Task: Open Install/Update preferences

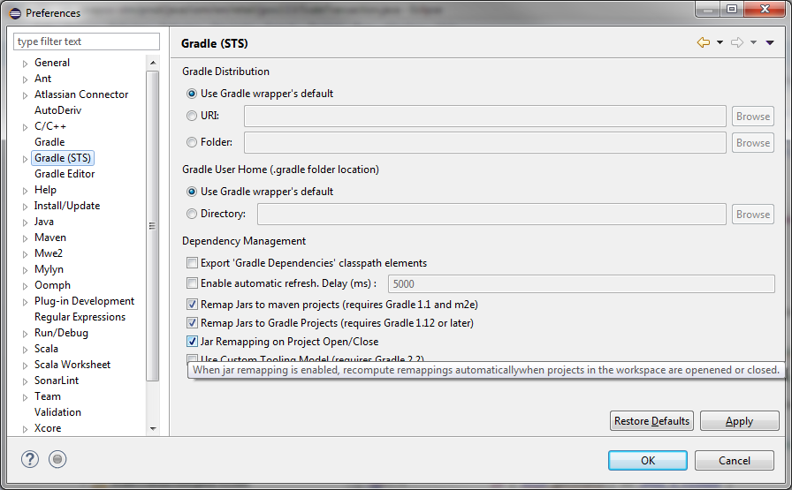Action: pos(67,206)
